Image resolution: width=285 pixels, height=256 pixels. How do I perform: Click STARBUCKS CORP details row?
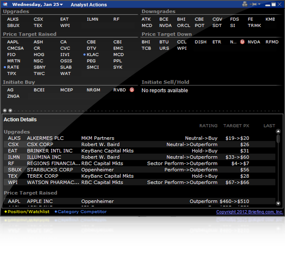click(140, 170)
